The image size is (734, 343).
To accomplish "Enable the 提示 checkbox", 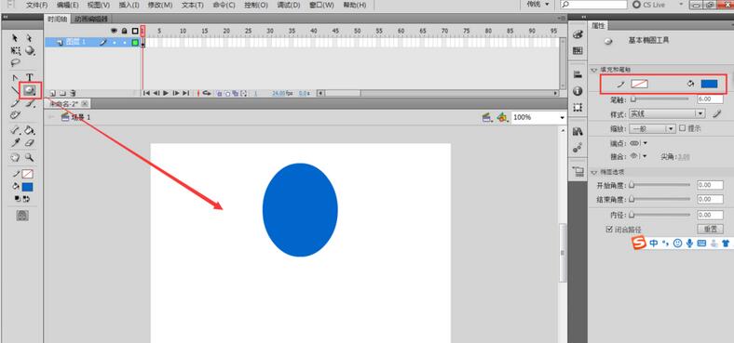I will pos(683,127).
